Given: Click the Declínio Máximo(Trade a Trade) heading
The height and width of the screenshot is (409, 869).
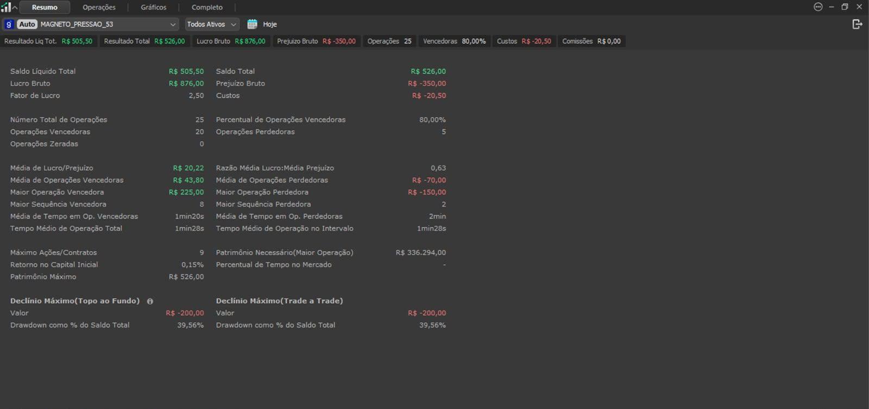Looking at the screenshot, I should (x=279, y=301).
